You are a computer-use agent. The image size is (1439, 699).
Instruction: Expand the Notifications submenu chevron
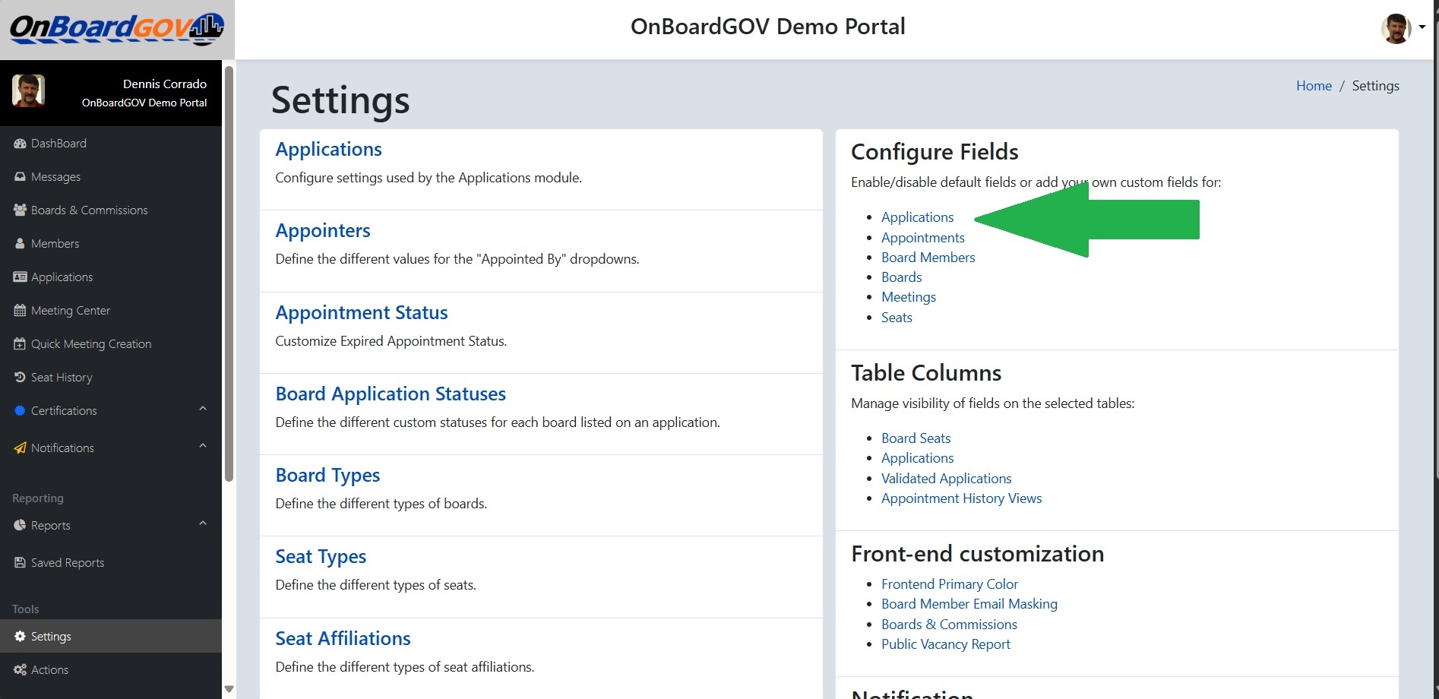(x=203, y=446)
